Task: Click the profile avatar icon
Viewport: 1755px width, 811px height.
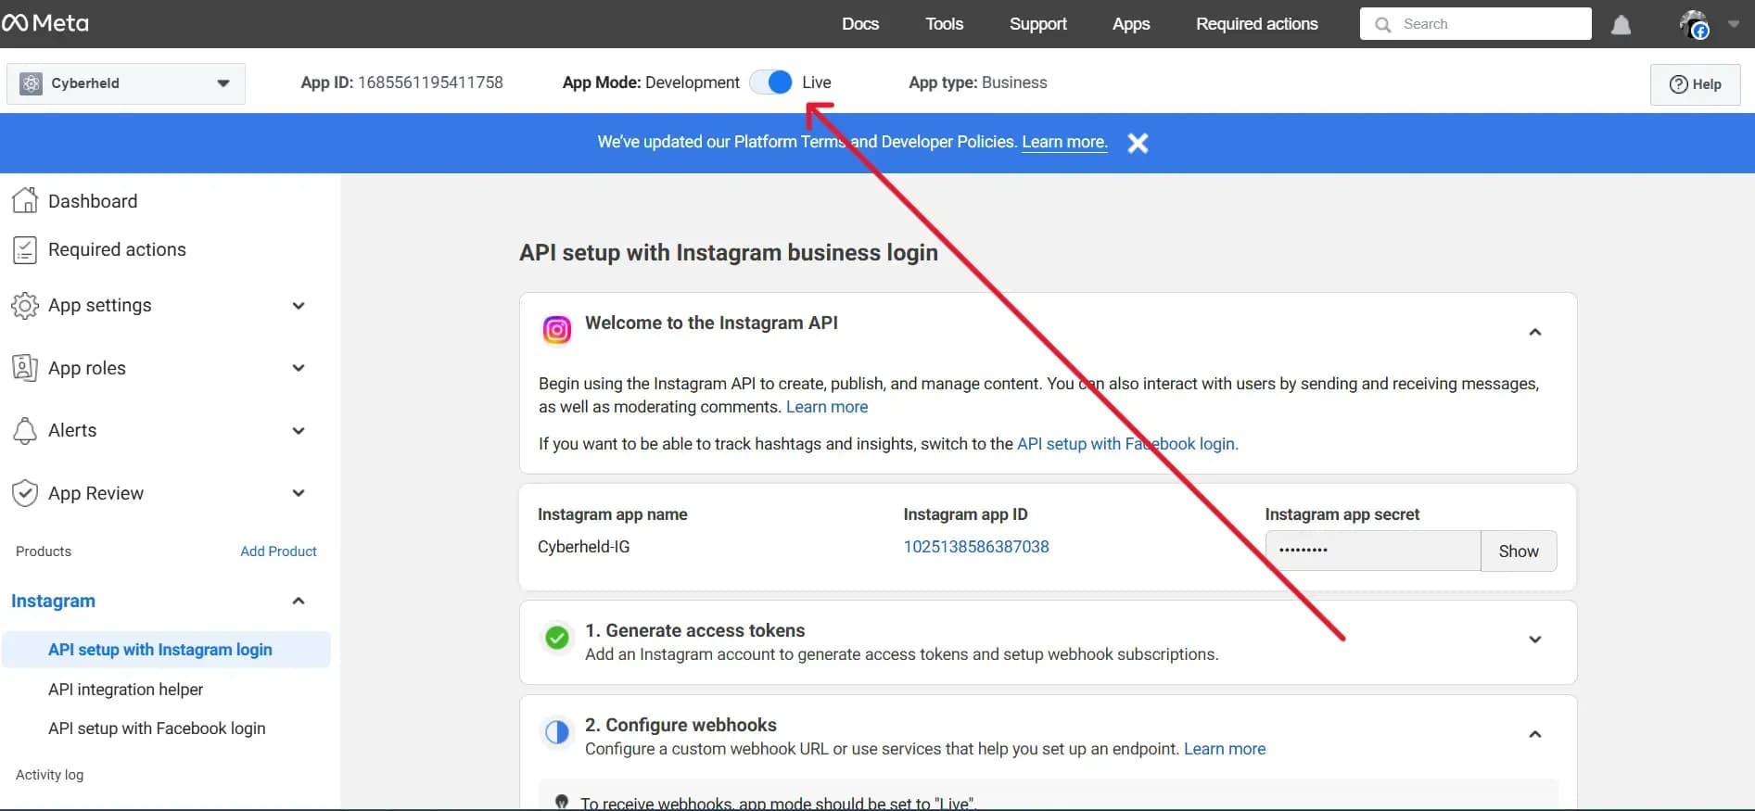Action: click(x=1694, y=25)
